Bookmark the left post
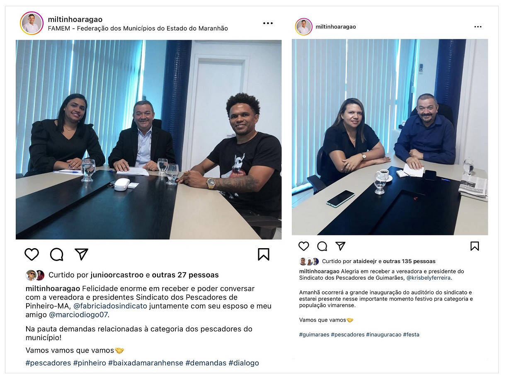Image resolution: width=509 pixels, height=382 pixels. pyautogui.click(x=264, y=254)
